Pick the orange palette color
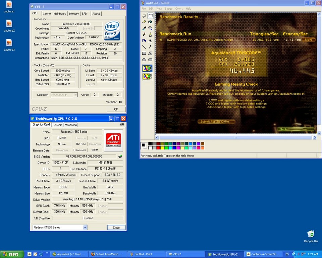Viewport: 322px width, 258px height. (202, 147)
